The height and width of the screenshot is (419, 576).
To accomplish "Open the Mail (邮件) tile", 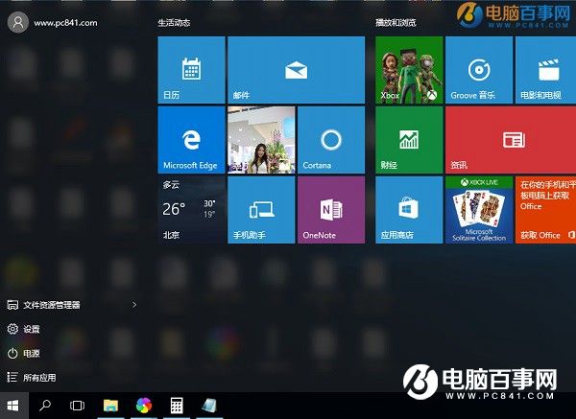I will coord(296,70).
